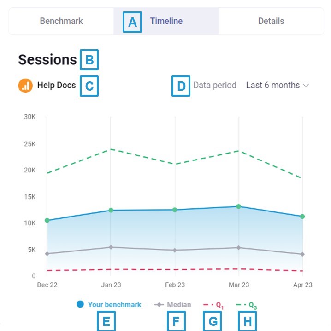Viewport: 331px width, 331px height.
Task: Select the Jan 23 benchmark data point
Action: 111,210
